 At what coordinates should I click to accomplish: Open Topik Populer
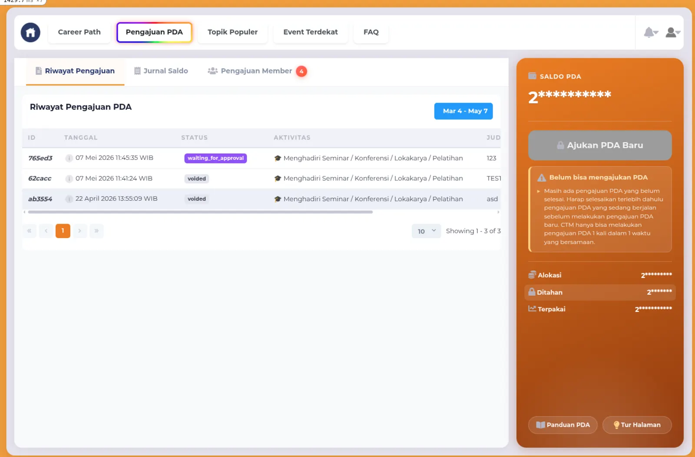click(x=232, y=32)
